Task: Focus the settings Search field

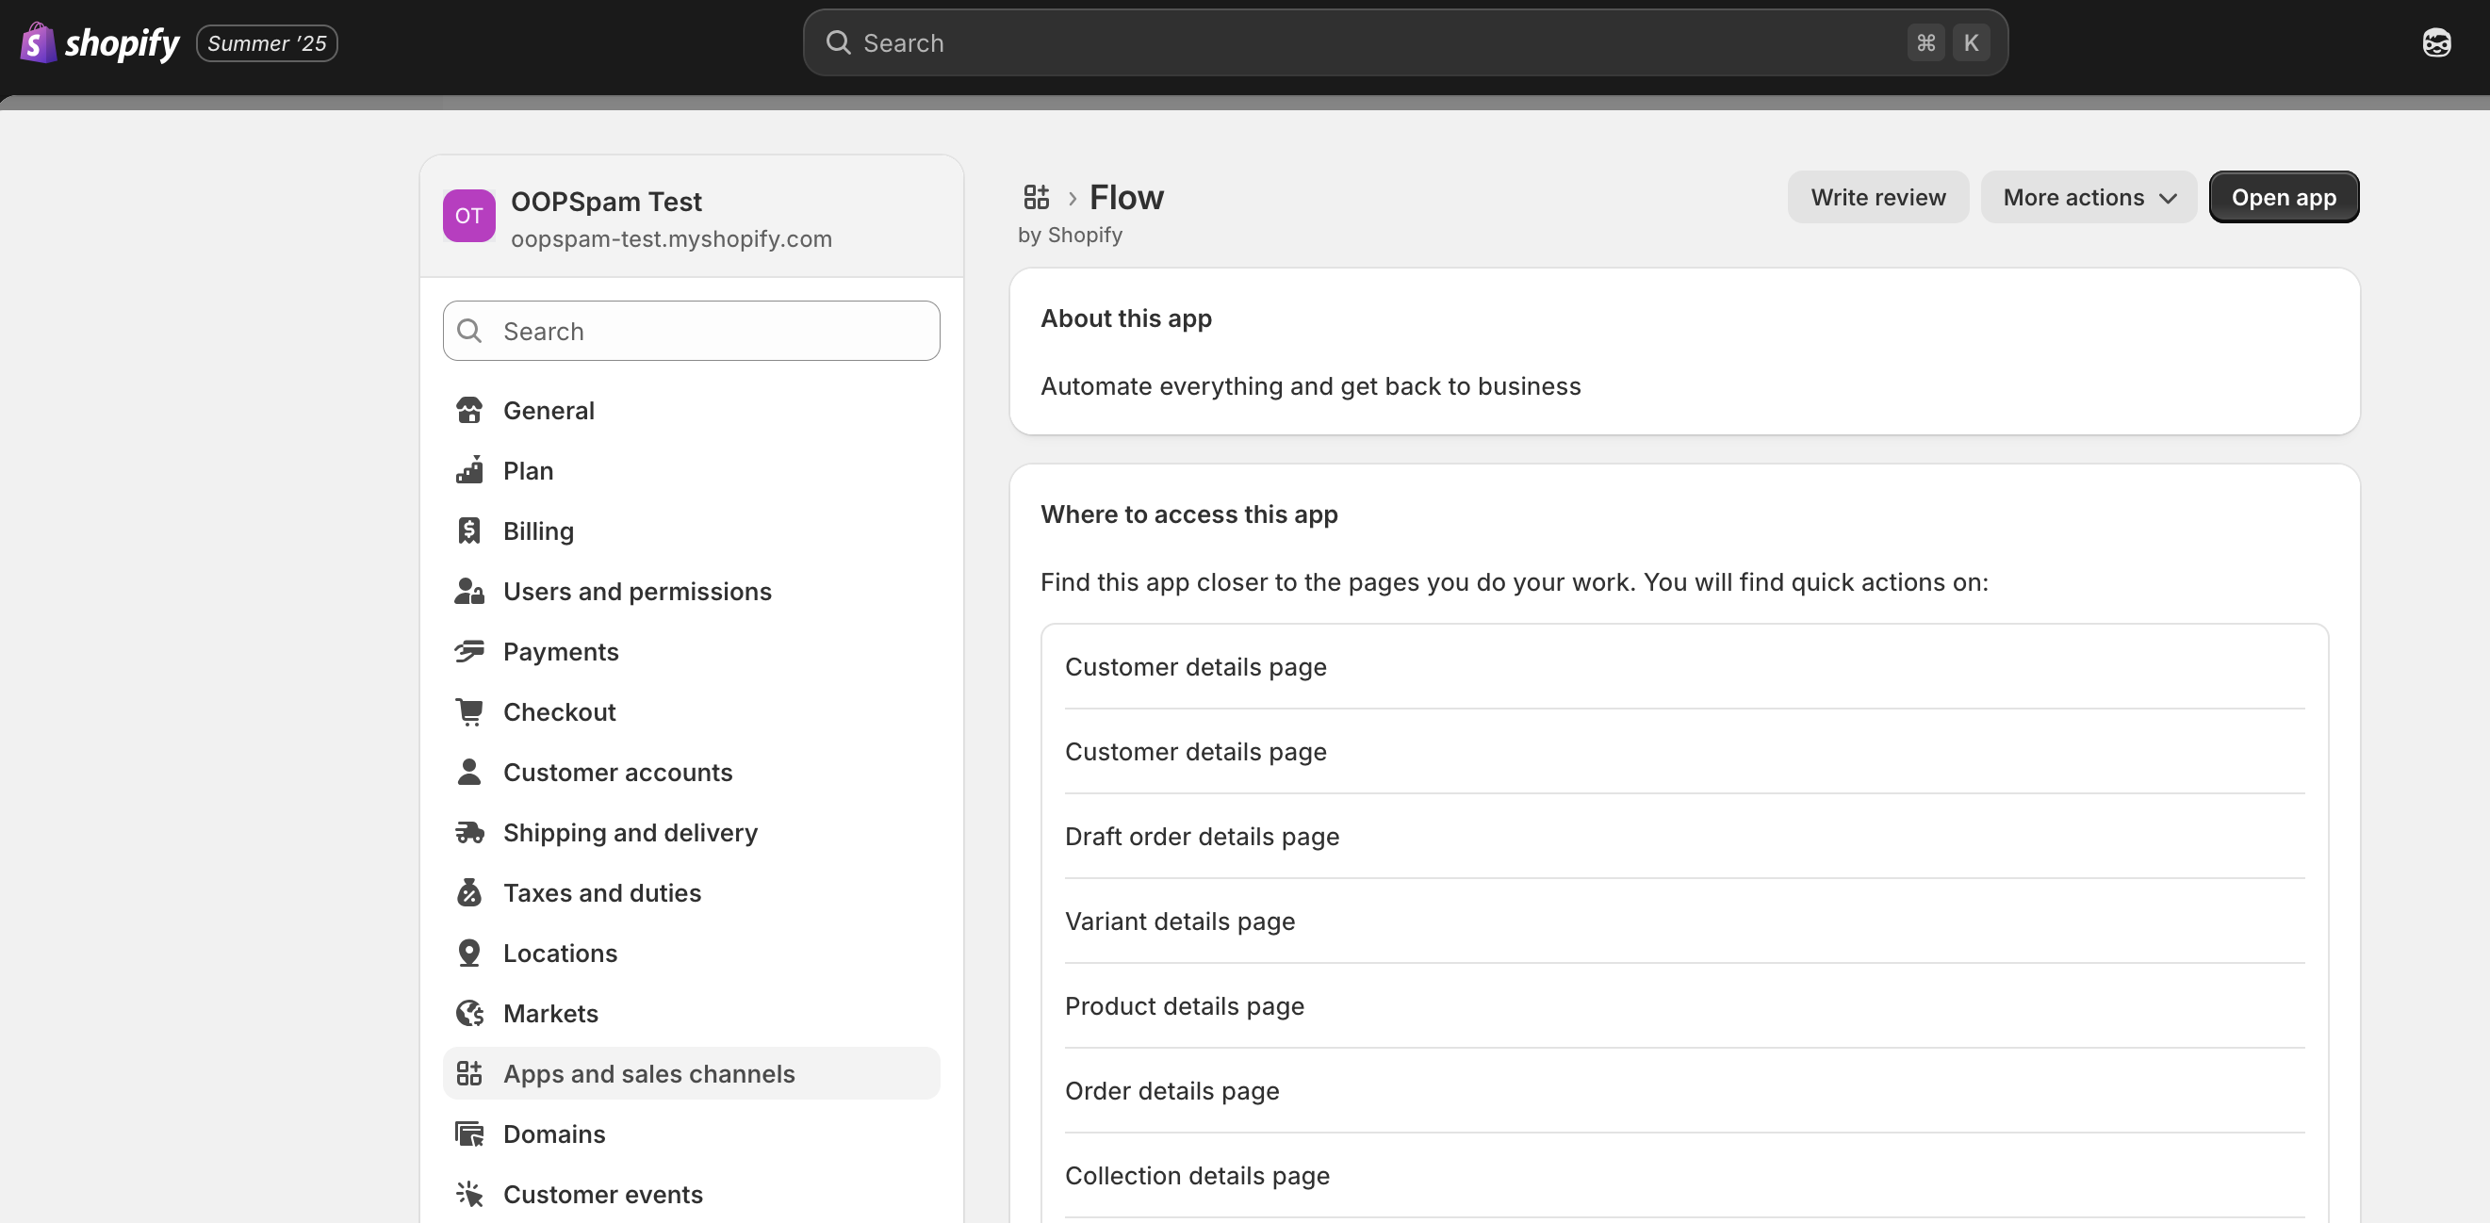Action: click(x=691, y=331)
